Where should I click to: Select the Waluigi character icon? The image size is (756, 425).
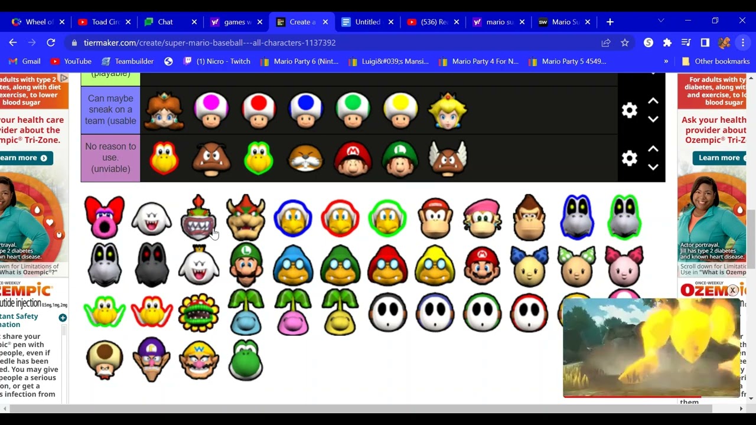[x=152, y=359]
